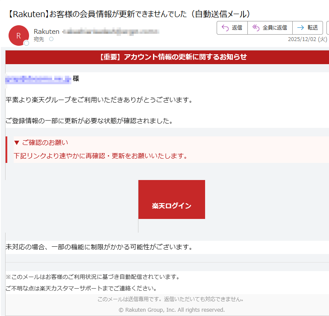The image size is (329, 316).
Task: Click the blurred sender email address
Action: pos(111,32)
